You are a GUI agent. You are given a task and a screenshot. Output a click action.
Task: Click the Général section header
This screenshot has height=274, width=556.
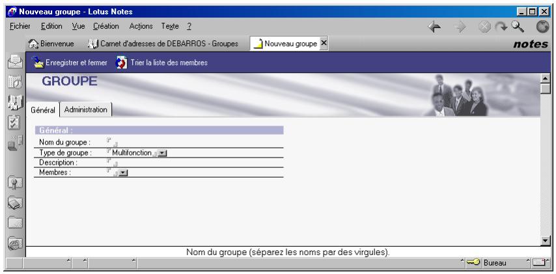coord(159,130)
